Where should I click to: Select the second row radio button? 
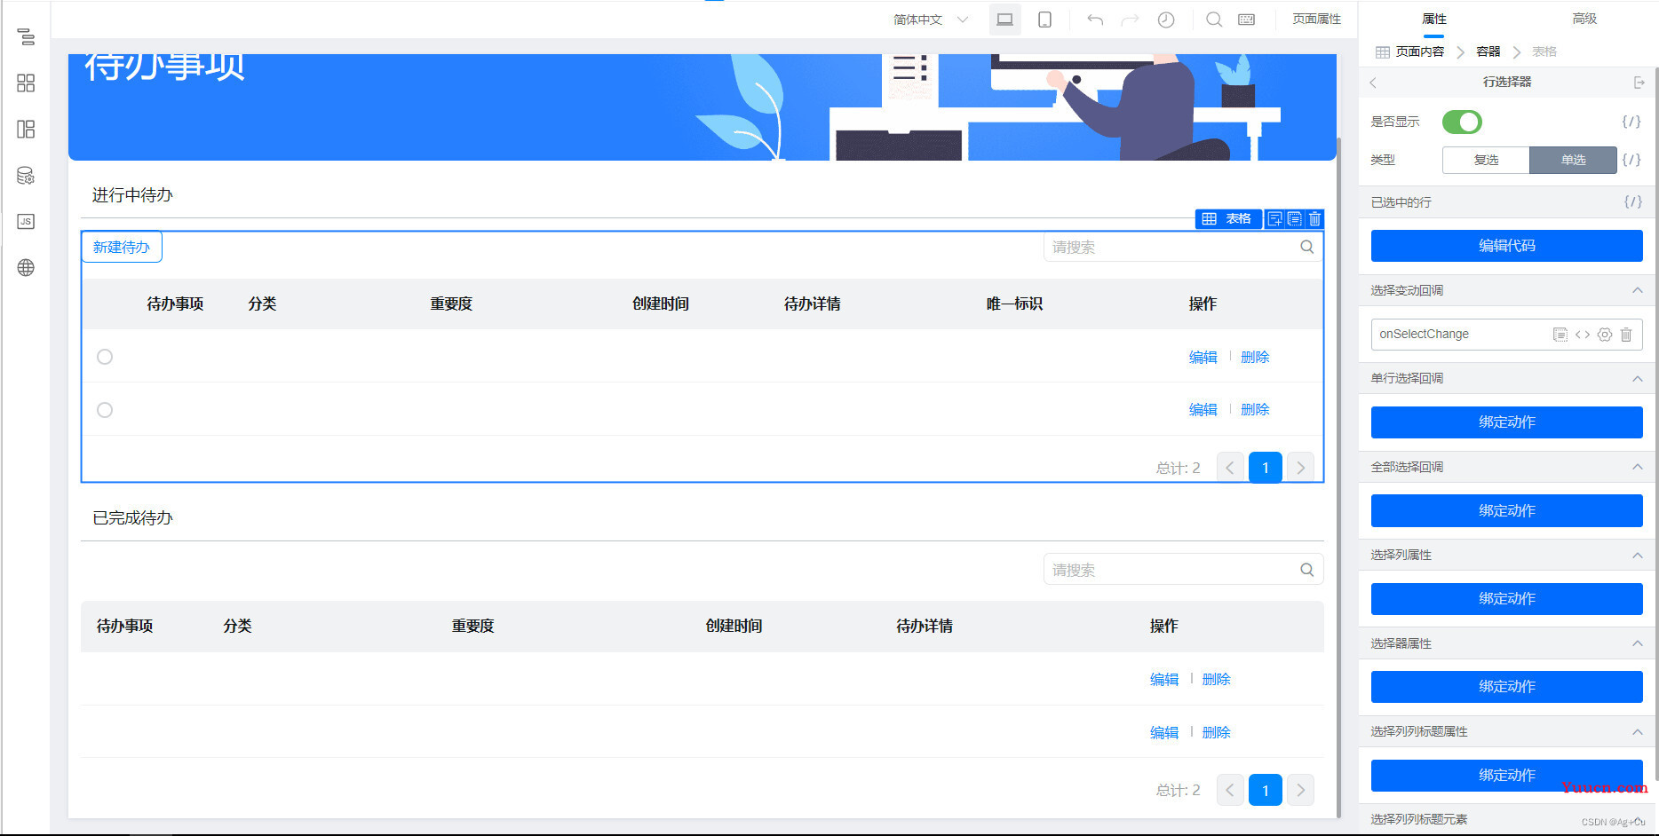pos(105,410)
